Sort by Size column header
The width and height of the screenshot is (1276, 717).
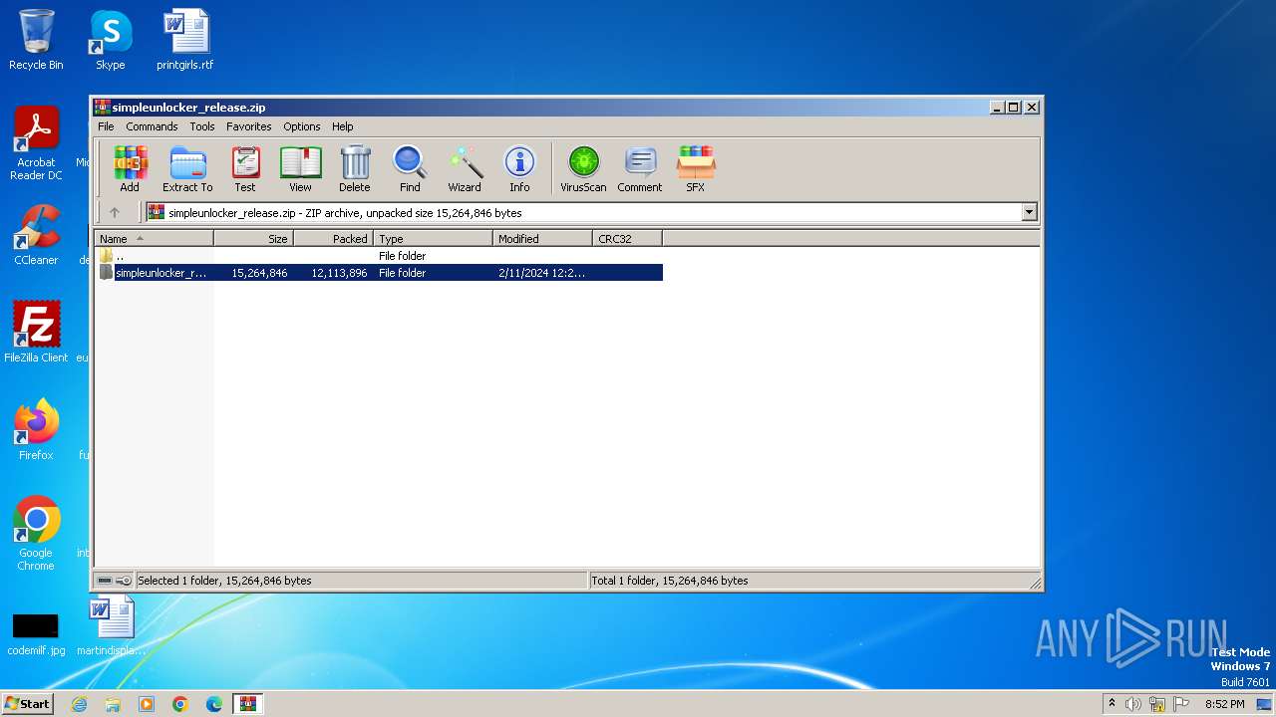(253, 239)
